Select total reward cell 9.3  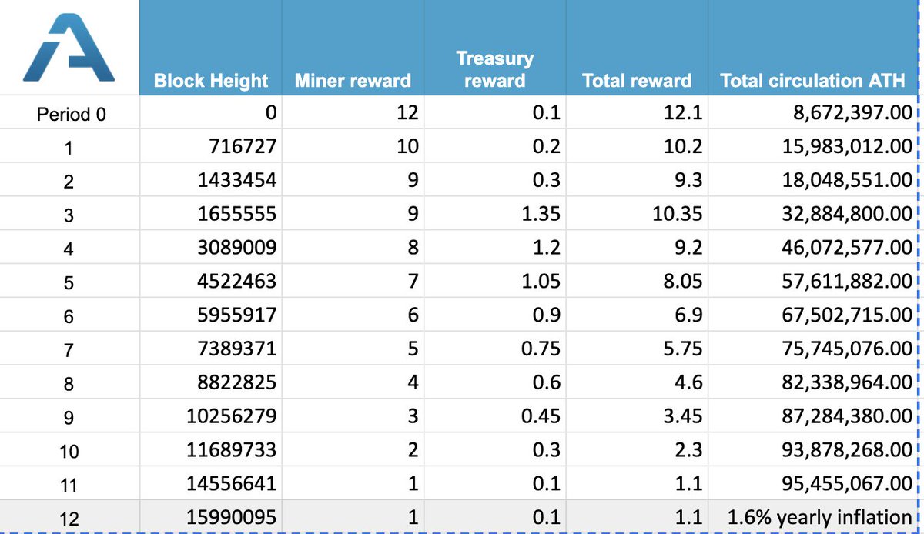637,181
